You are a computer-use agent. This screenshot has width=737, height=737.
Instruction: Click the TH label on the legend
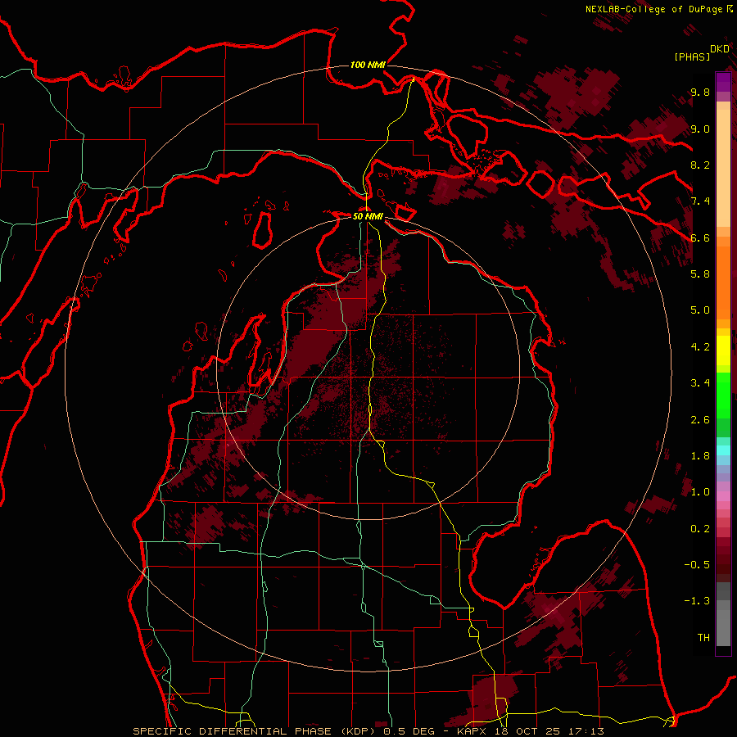[703, 638]
